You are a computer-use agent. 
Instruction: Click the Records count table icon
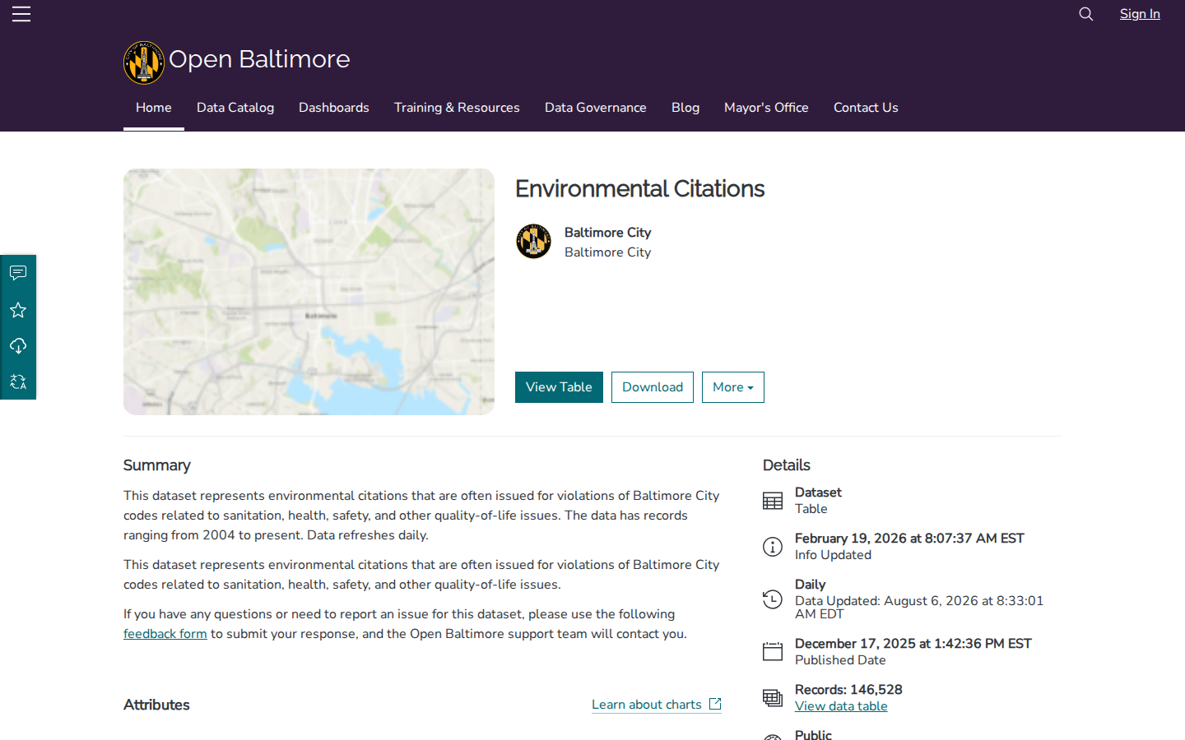(773, 698)
